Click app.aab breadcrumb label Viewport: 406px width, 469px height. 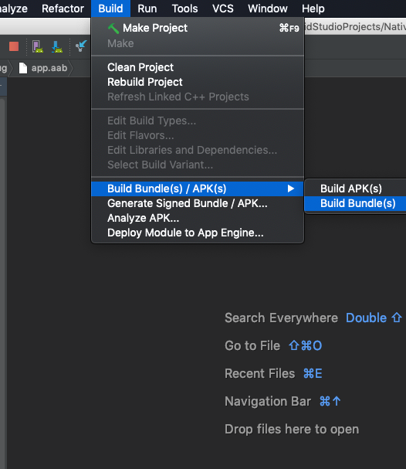(49, 68)
